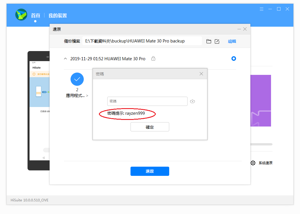
Task: Toggle the 應用程式 checked circle
Action: tap(77, 79)
